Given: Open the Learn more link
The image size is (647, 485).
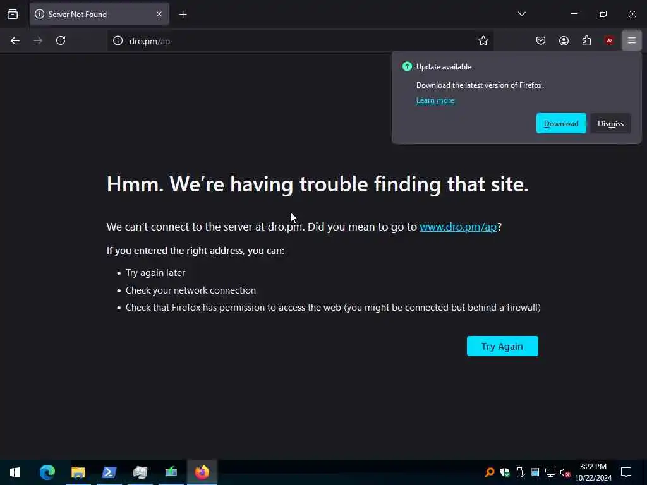Looking at the screenshot, I should coord(435,100).
